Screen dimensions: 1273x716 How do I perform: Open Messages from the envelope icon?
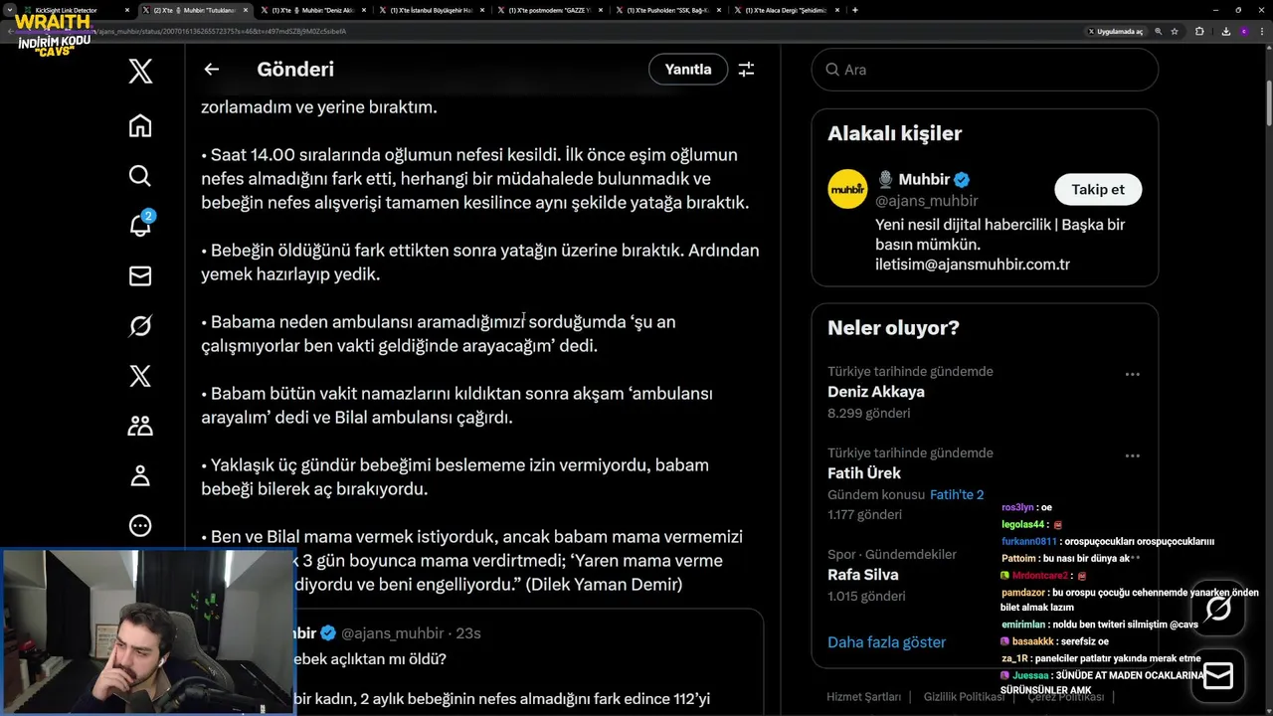tap(140, 276)
